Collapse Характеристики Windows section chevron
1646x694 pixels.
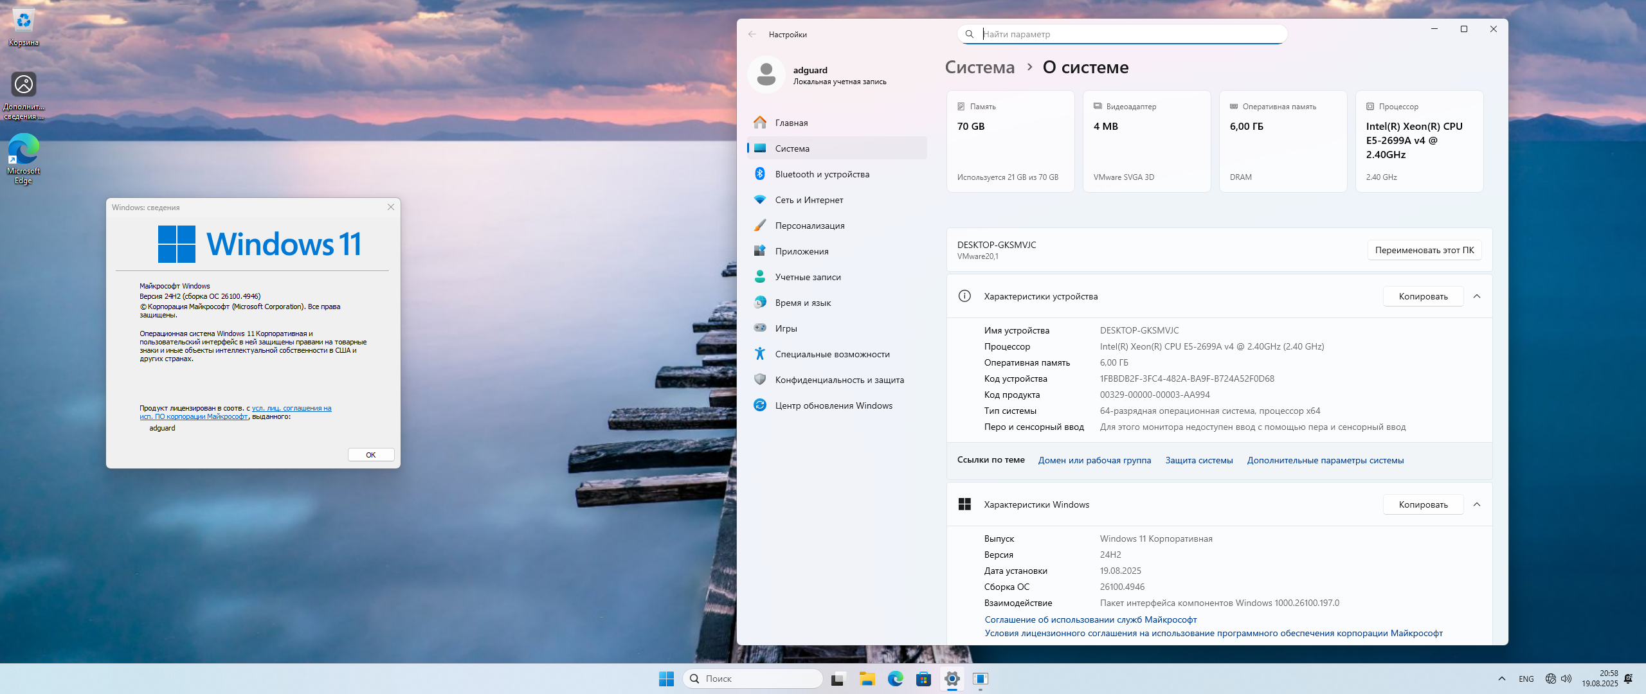tap(1477, 504)
